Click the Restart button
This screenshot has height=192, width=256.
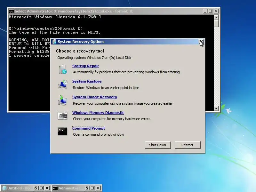tap(188, 145)
